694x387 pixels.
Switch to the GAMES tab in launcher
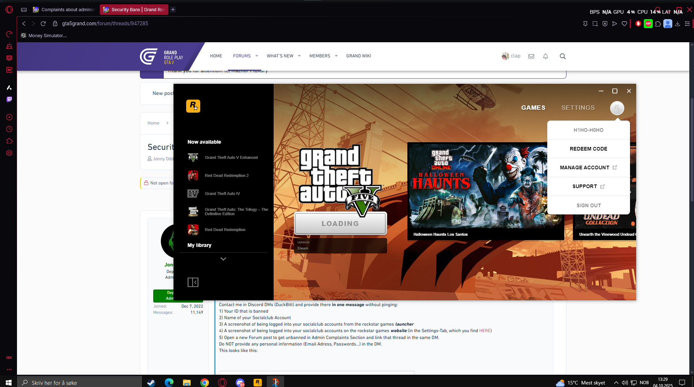pos(533,108)
